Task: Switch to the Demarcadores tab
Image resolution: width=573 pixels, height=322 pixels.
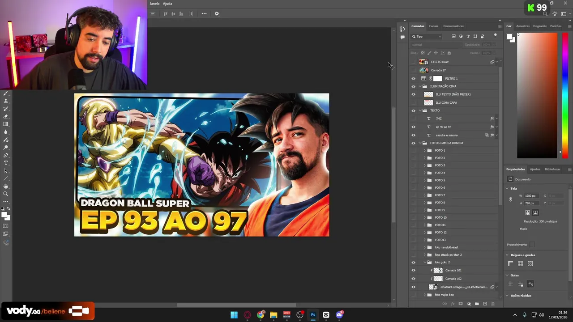Action: click(x=453, y=26)
